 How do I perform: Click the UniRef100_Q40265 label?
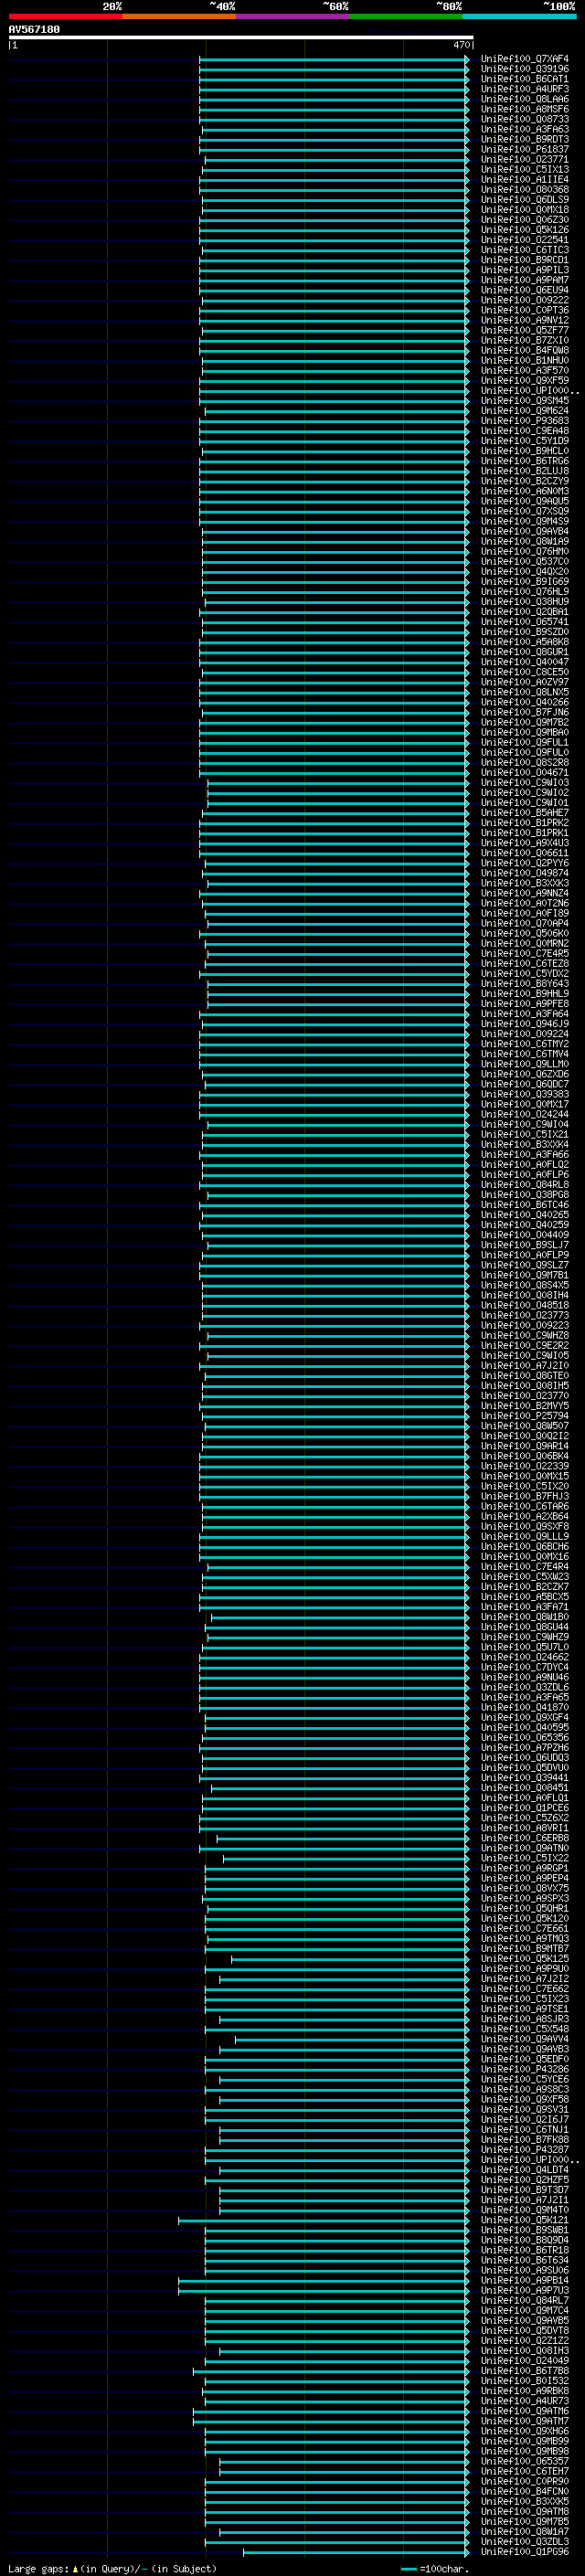pyautogui.click(x=525, y=1215)
